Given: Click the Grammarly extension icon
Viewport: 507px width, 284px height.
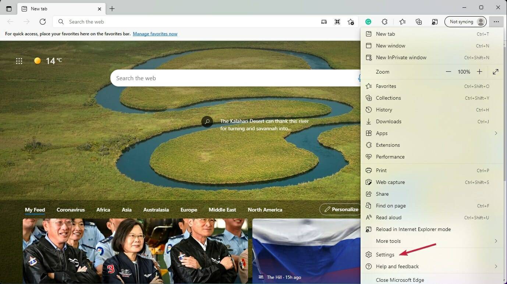Looking at the screenshot, I should [368, 22].
